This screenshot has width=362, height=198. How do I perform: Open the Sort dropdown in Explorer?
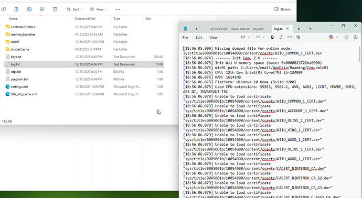click(x=74, y=9)
